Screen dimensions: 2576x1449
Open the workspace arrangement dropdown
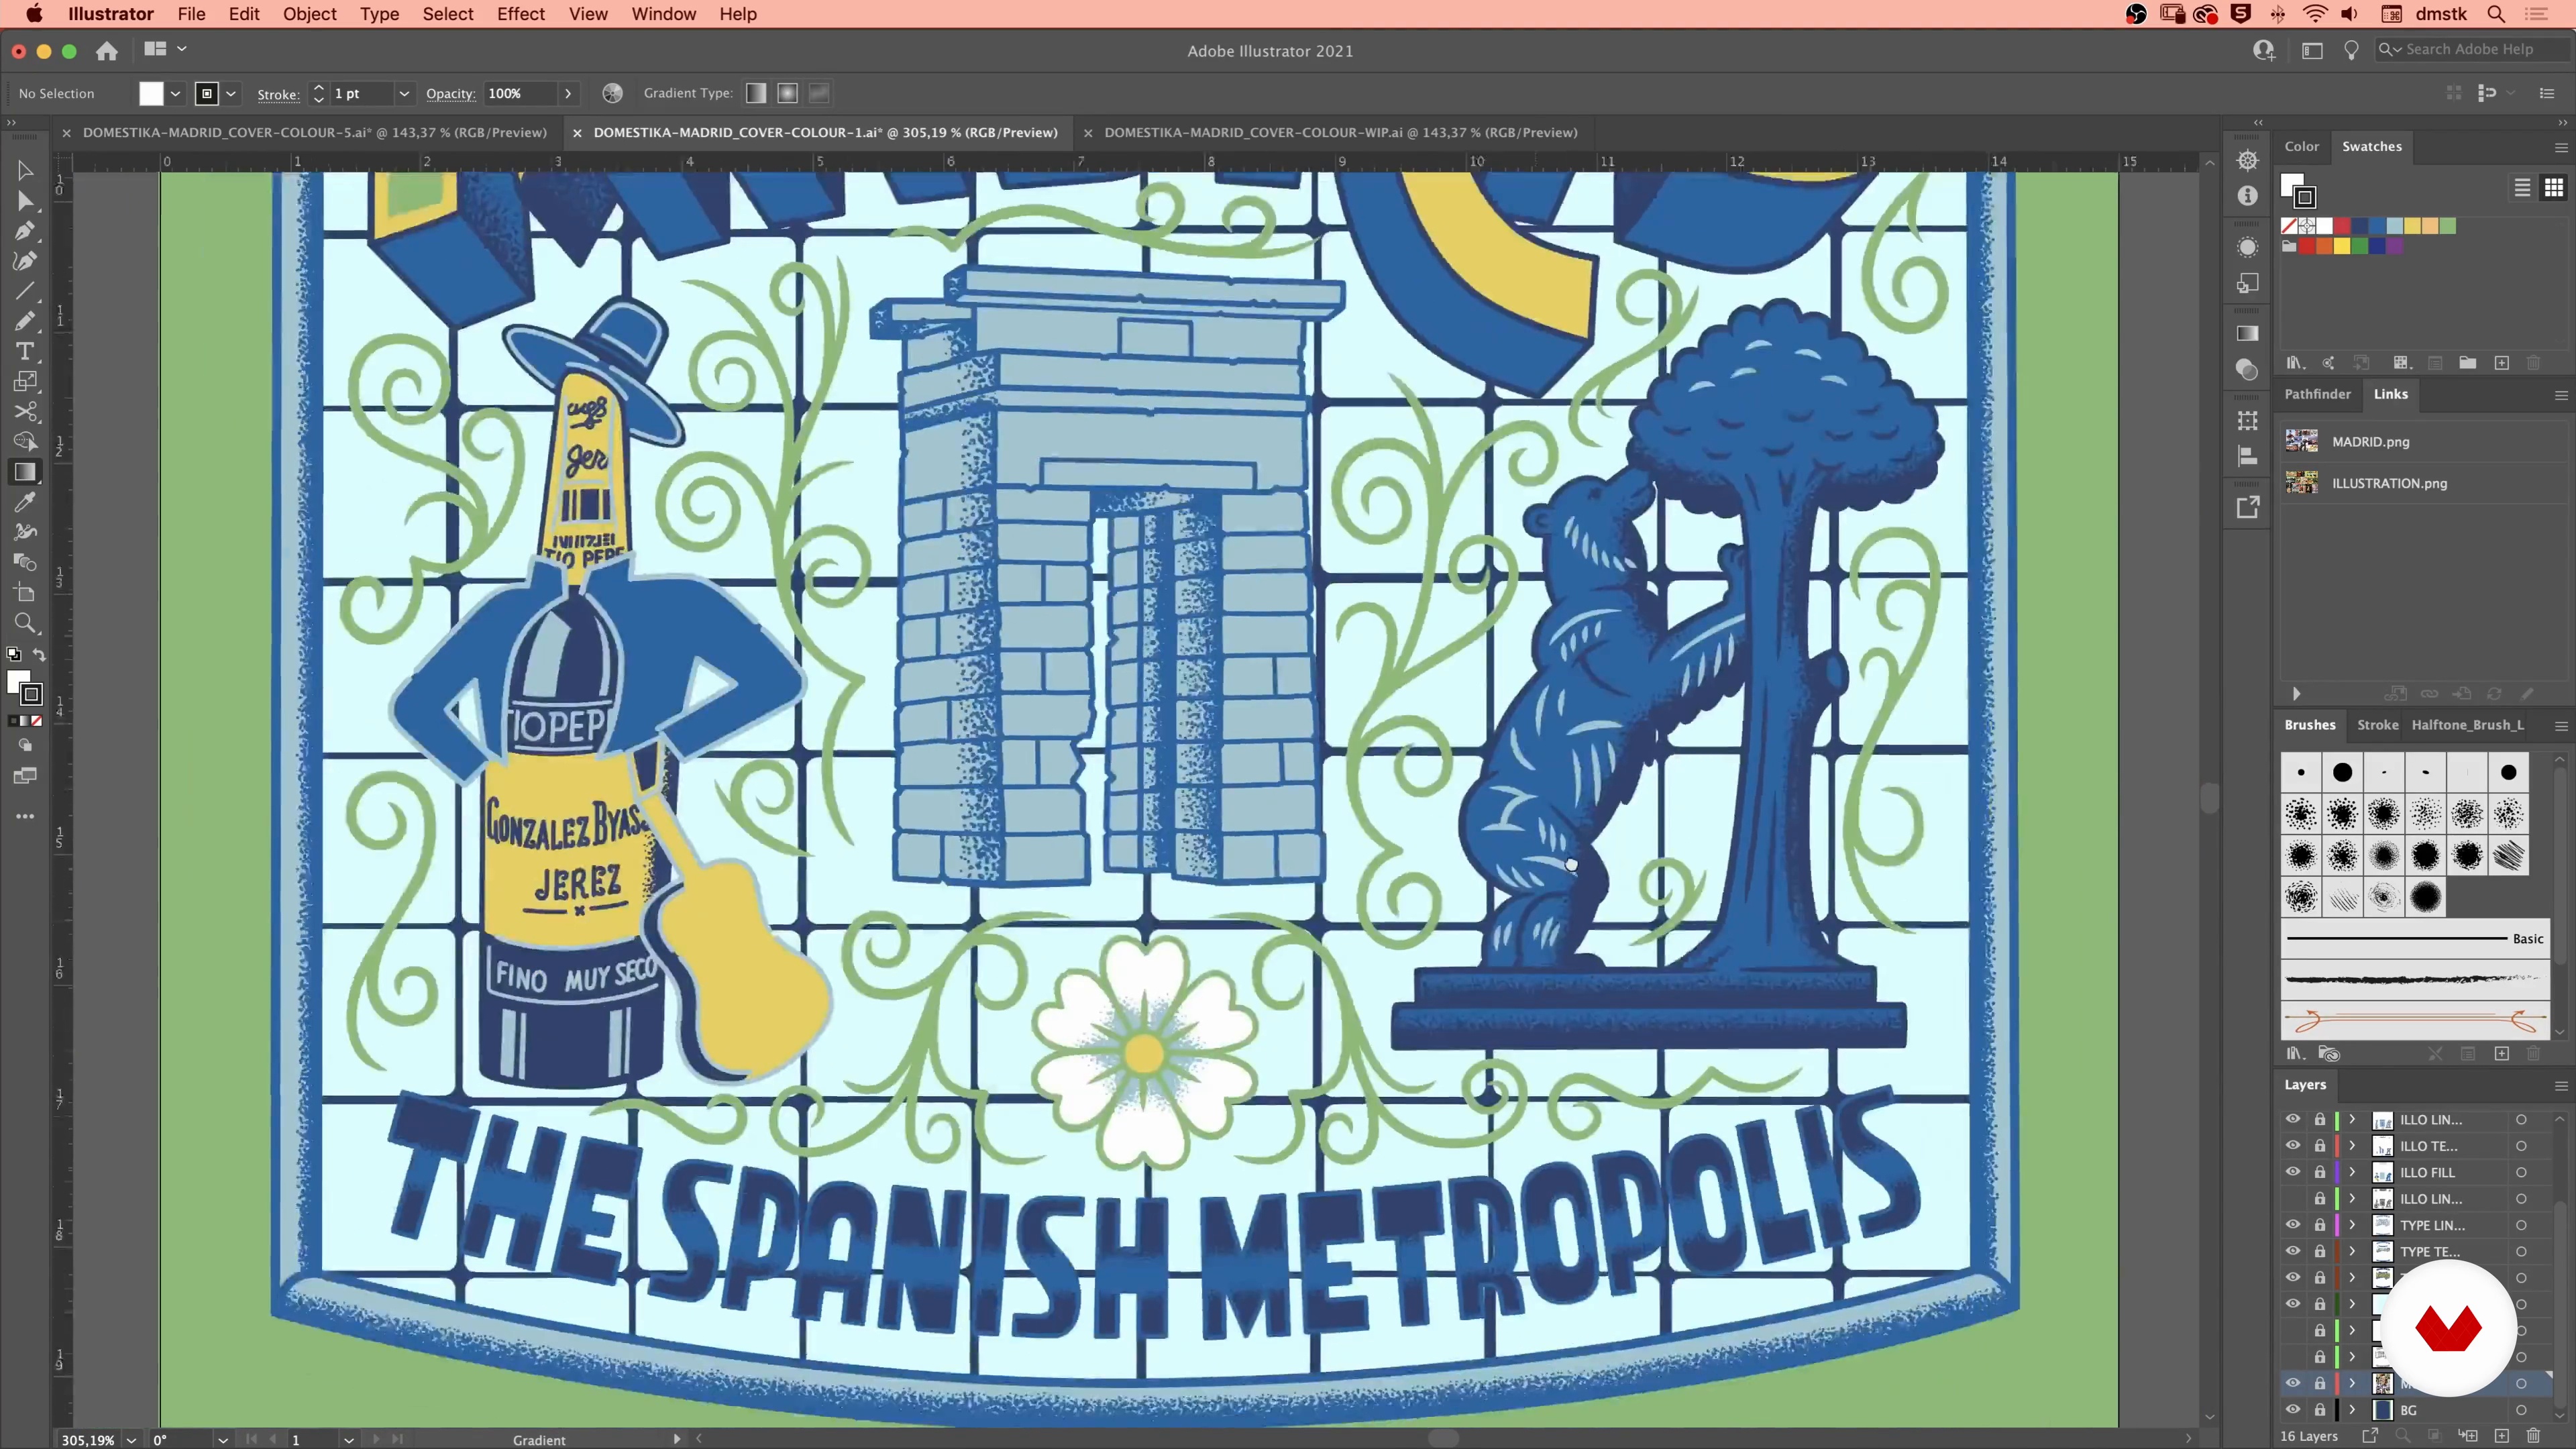coord(164,49)
